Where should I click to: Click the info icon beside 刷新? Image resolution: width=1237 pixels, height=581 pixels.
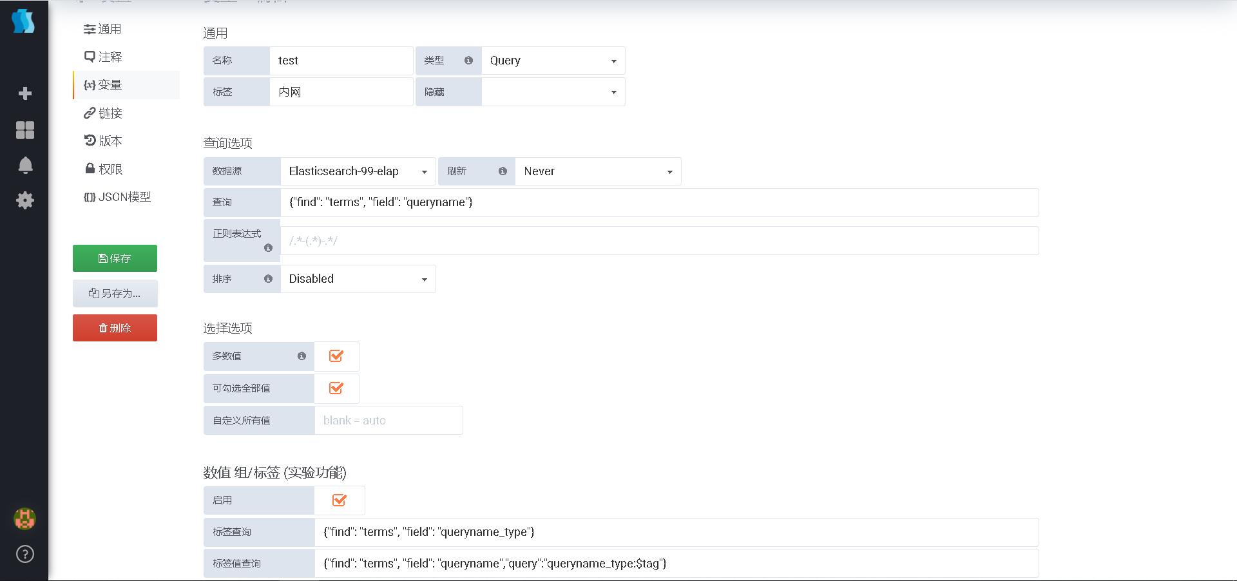[503, 171]
